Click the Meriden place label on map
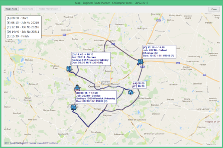This screenshot has height=148, width=223. point(29,60)
